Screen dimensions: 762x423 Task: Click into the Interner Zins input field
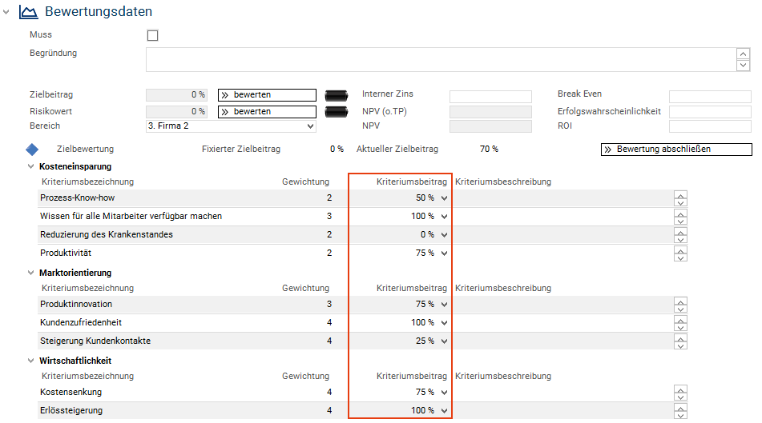(490, 96)
